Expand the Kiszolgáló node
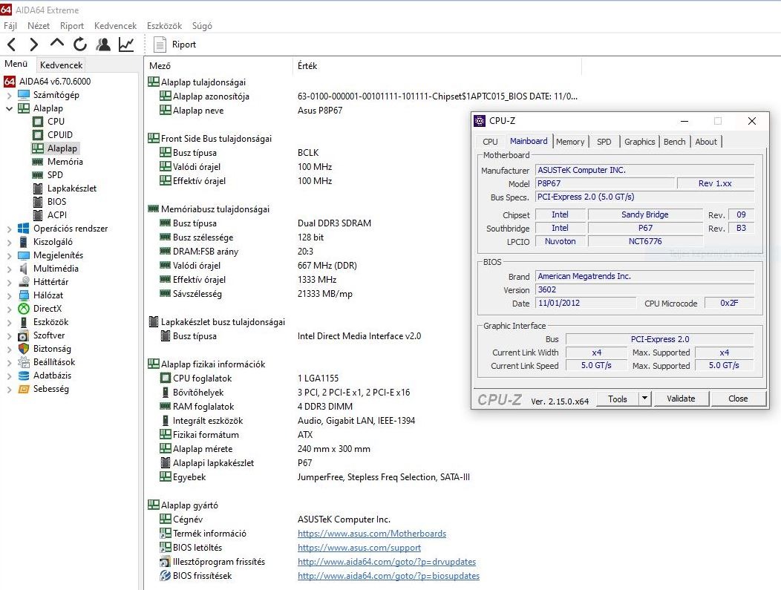The width and height of the screenshot is (781, 590). tap(10, 243)
